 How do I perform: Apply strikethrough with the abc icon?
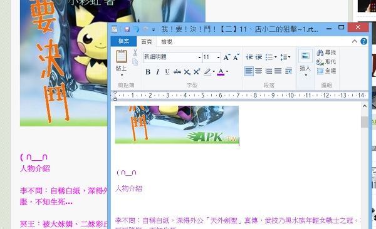coord(177,71)
